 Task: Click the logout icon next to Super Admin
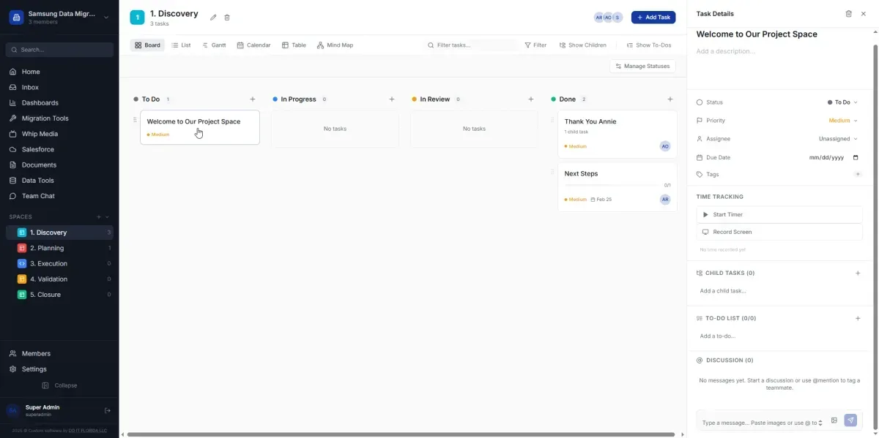[108, 411]
